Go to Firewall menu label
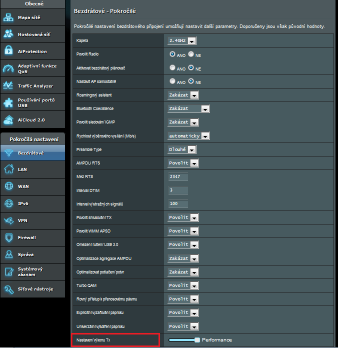Viewport: 338px width, 348px height. point(27,237)
